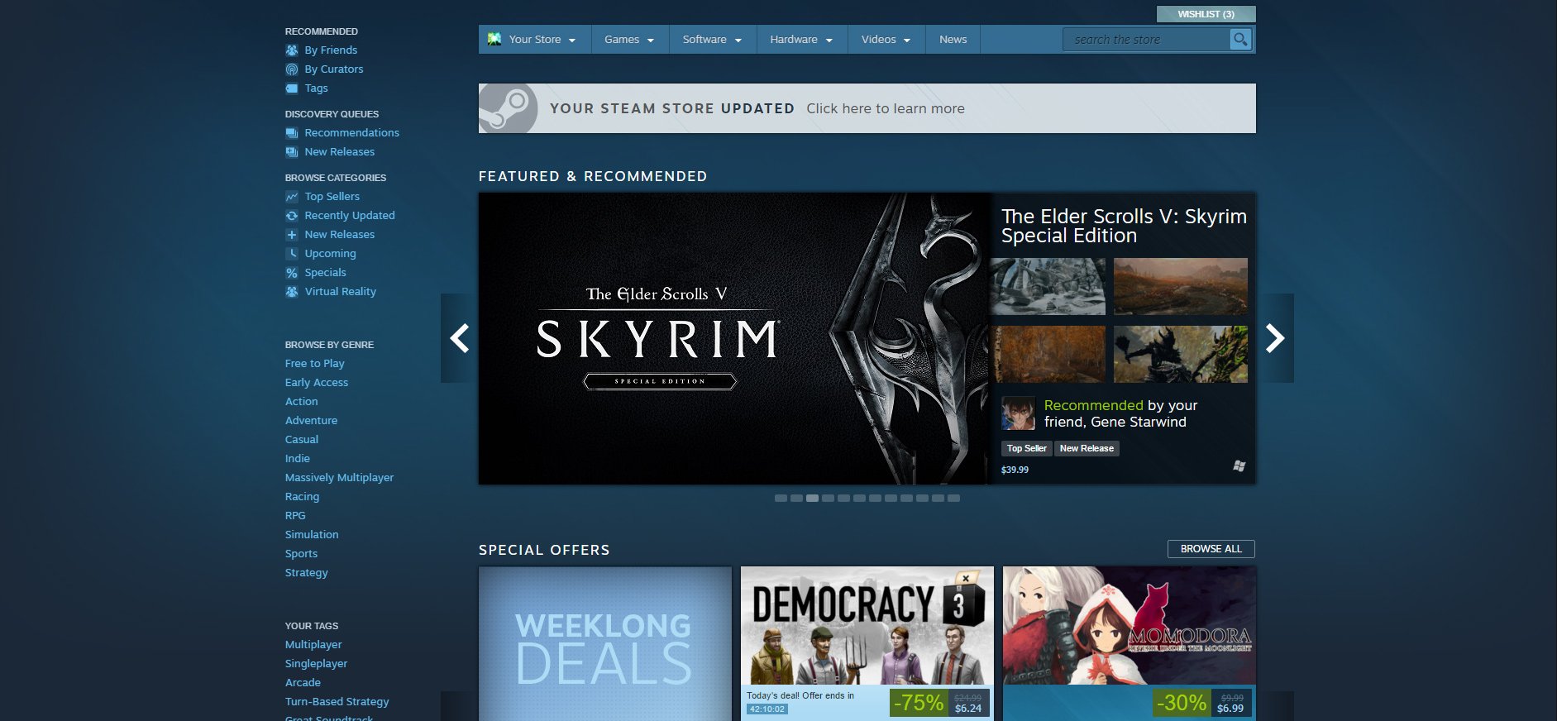The height and width of the screenshot is (721, 1557).
Task: Advance carousel with right arrow
Action: coord(1275,337)
